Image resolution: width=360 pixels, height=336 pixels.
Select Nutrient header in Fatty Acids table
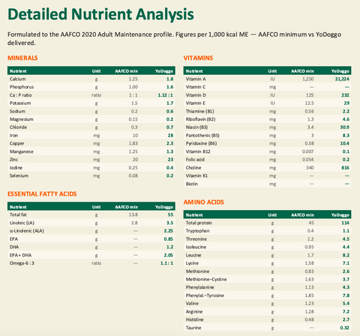tap(18, 207)
